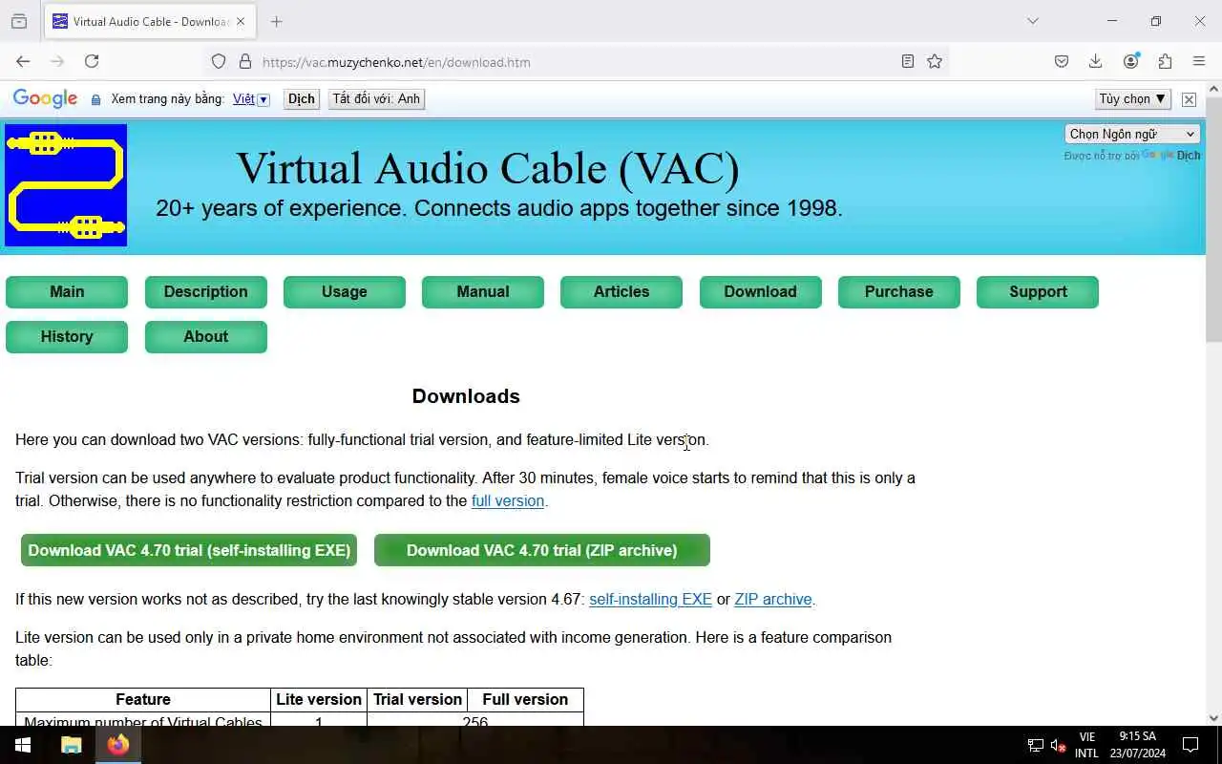The width and height of the screenshot is (1222, 764).
Task: Click the address bar URL field
Action: 578,62
